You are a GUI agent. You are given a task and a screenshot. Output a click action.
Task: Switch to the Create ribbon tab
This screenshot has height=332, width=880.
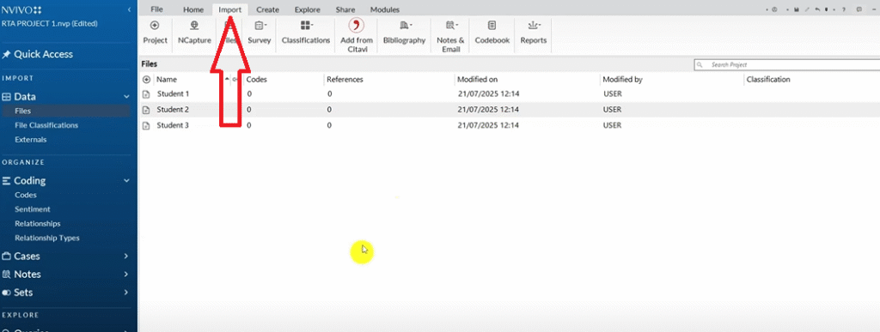(x=268, y=9)
